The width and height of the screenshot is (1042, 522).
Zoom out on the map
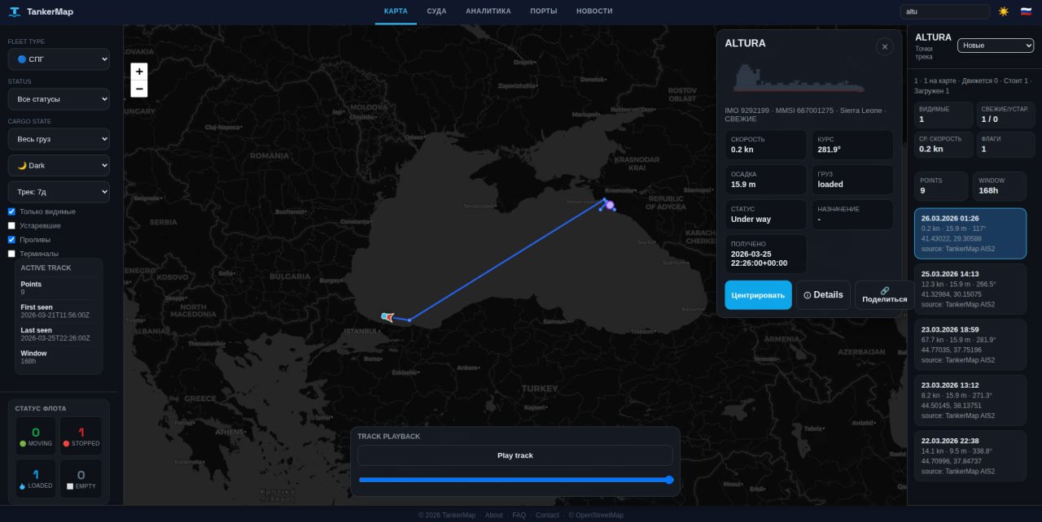click(x=139, y=89)
